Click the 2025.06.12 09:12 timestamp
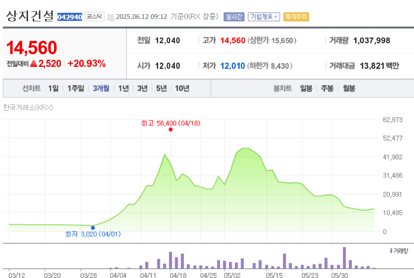Screen dimensions: 414x278 (x=141, y=17)
